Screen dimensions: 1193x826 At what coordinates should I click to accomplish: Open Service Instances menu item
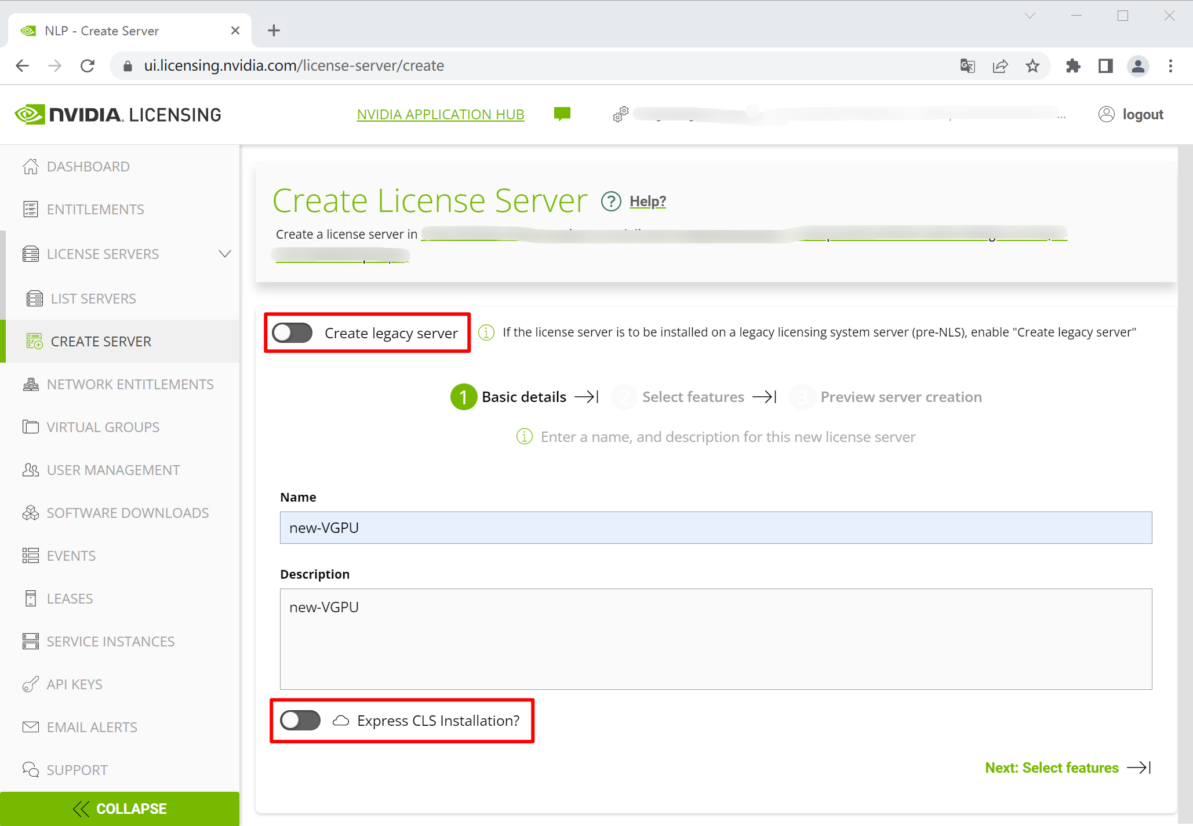[119, 641]
